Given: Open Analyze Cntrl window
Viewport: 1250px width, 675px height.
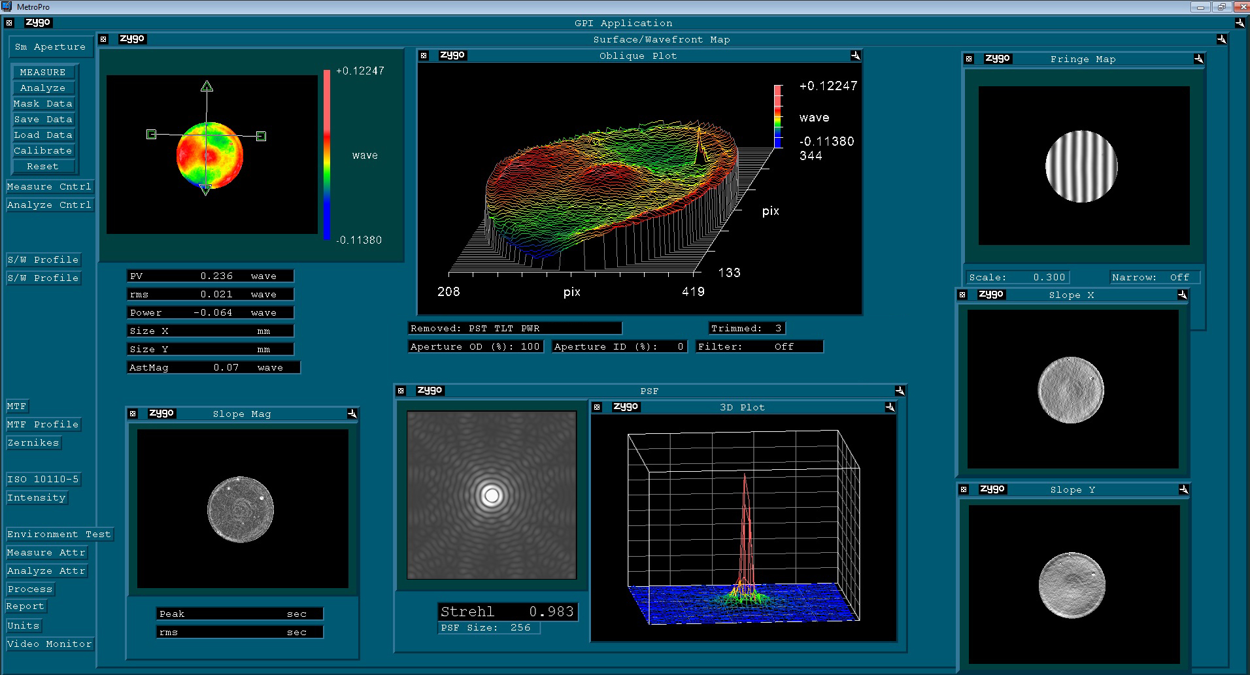Looking at the screenshot, I should click(50, 205).
